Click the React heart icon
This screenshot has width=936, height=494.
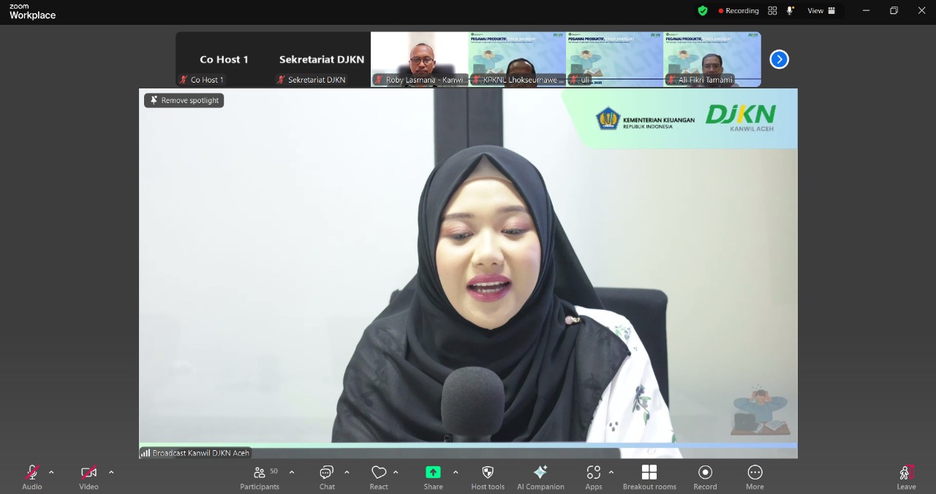point(379,477)
